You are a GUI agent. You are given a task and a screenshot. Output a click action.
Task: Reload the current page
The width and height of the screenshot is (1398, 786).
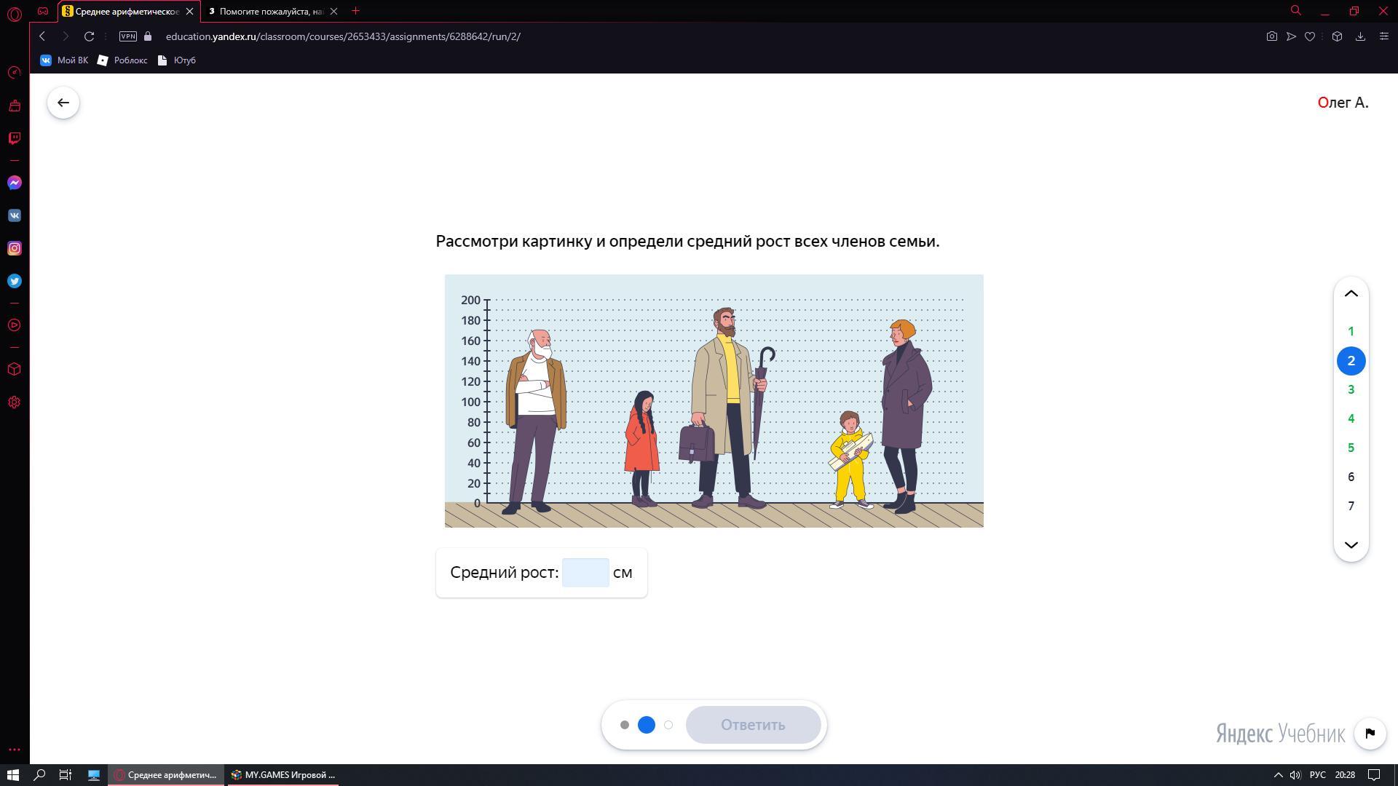pos(89,36)
